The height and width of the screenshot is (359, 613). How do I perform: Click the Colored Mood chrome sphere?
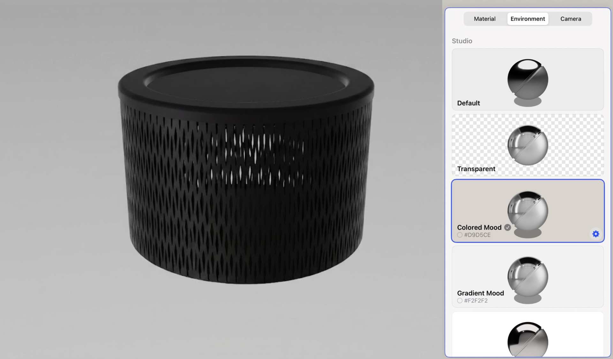click(x=527, y=211)
